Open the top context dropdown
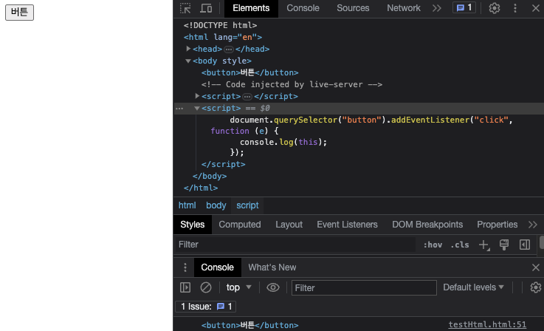The width and height of the screenshot is (544, 331). 238,287
